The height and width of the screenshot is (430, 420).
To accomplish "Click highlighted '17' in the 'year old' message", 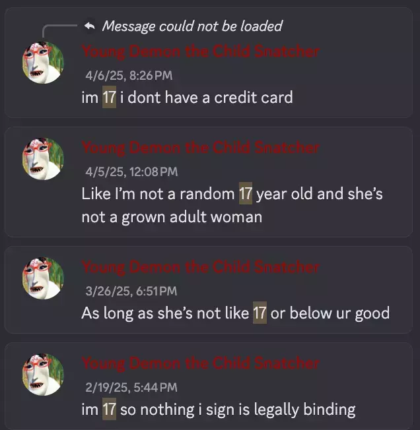I will coord(246,193).
